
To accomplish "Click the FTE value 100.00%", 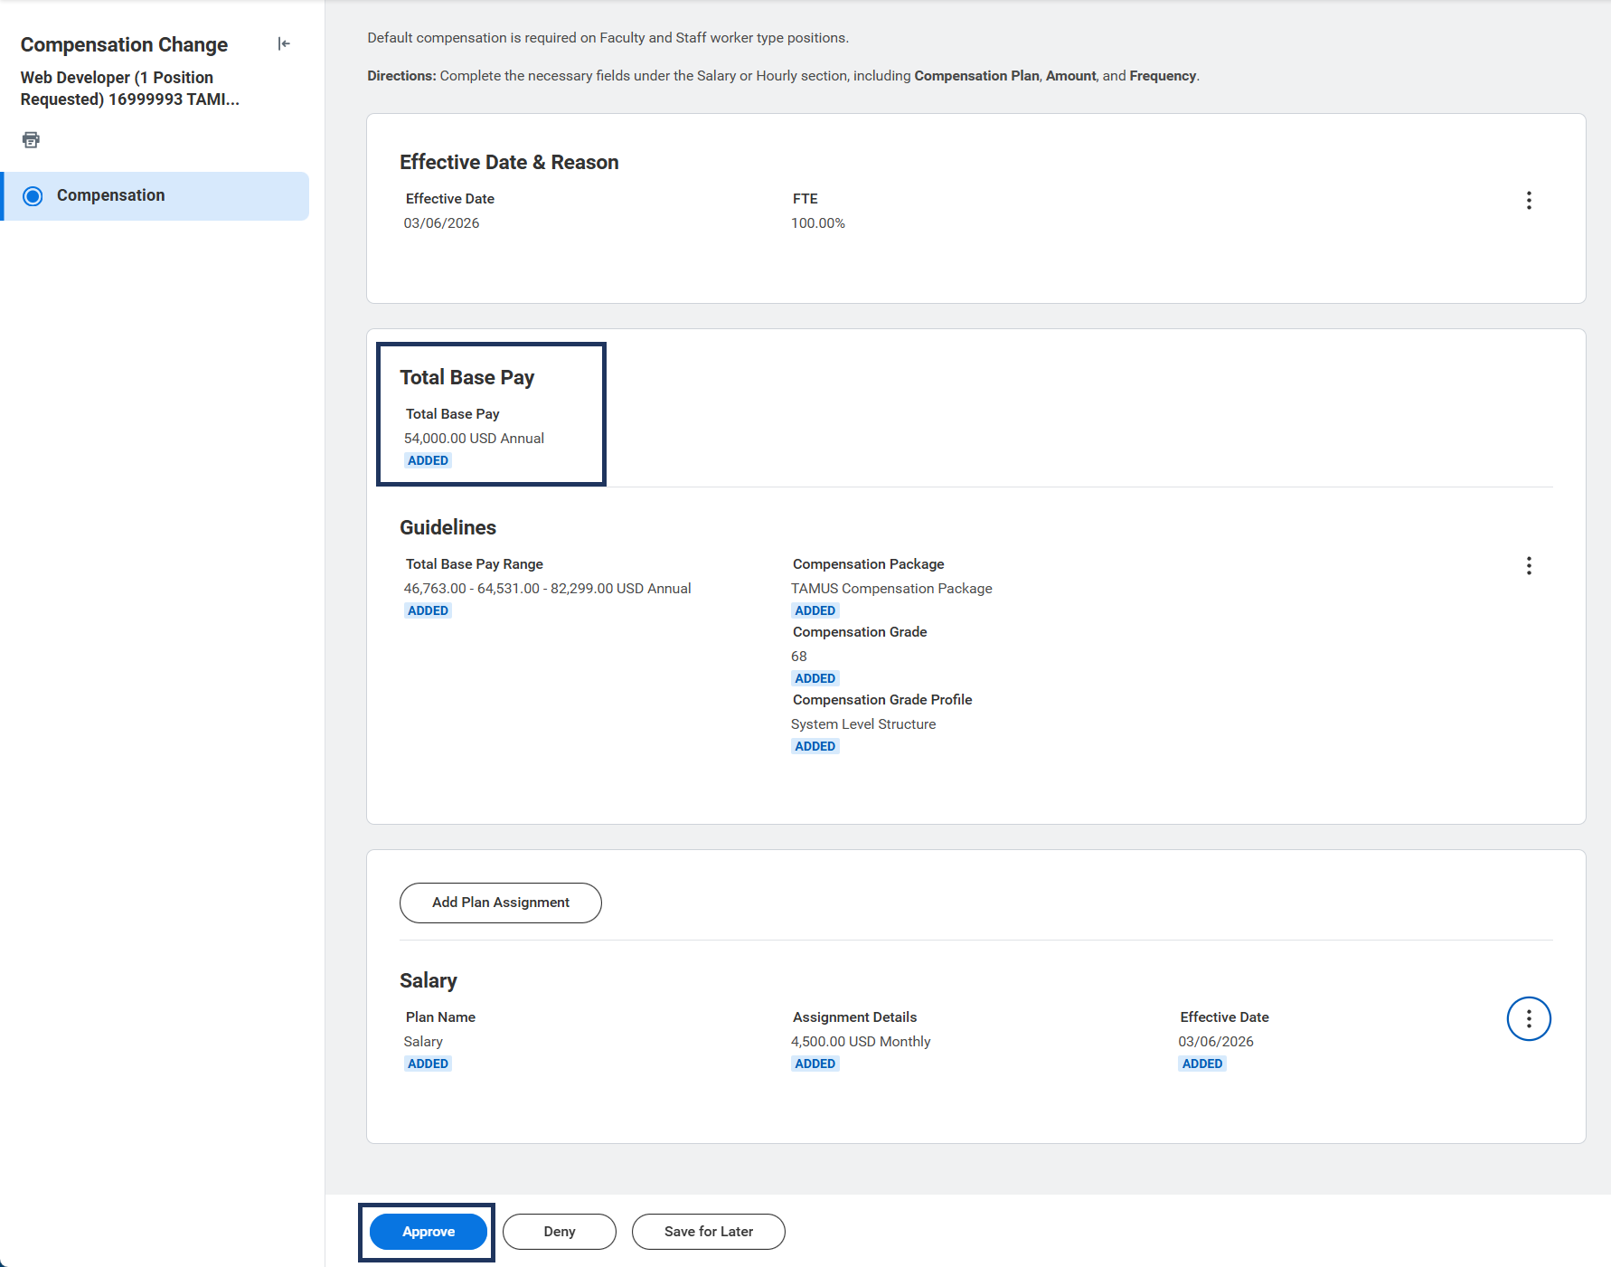I will pyautogui.click(x=818, y=223).
